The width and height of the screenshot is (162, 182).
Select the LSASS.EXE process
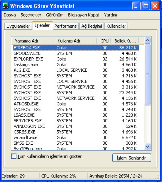click(x=76, y=115)
